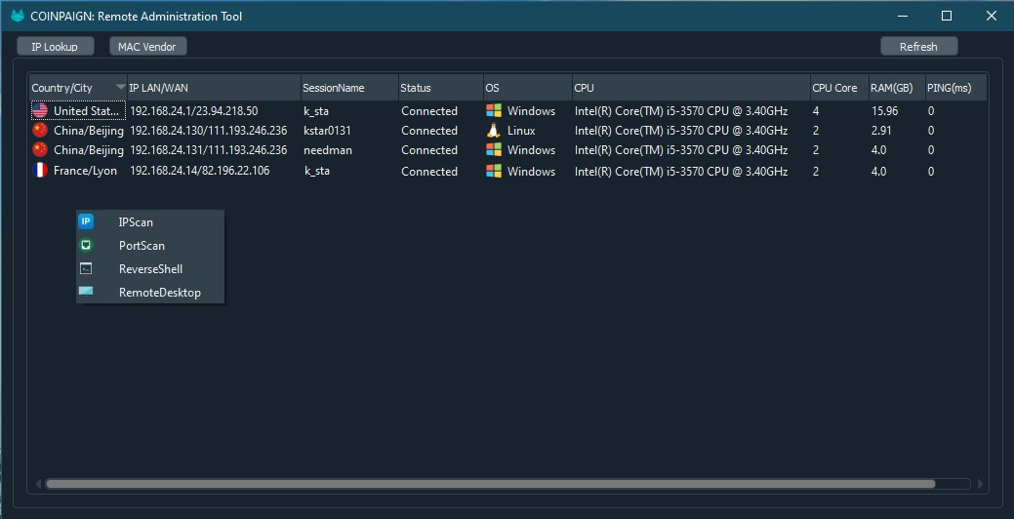Open the MAC Vendor tool
Viewport: 1014px width, 519px height.
coord(146,47)
